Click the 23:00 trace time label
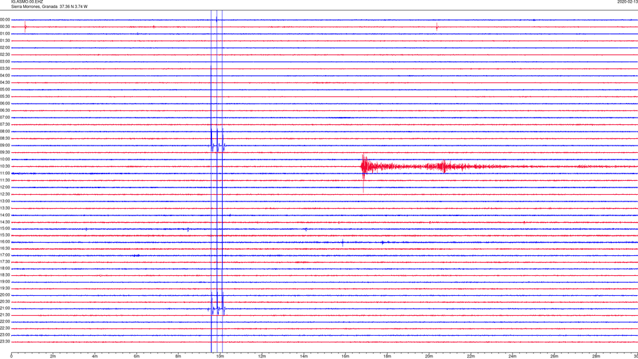This screenshot has width=638, height=359. pos(5,334)
